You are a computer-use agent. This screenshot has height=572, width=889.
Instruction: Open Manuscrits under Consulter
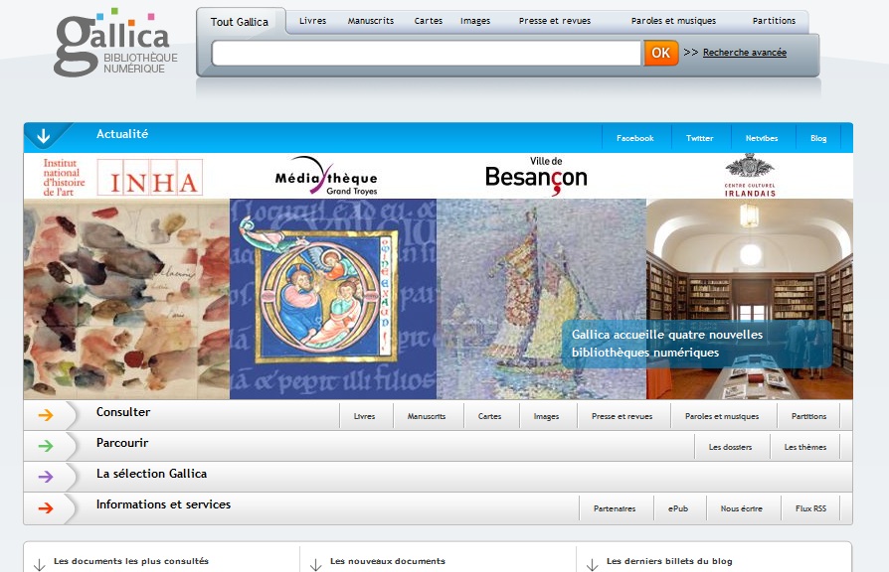tap(427, 416)
